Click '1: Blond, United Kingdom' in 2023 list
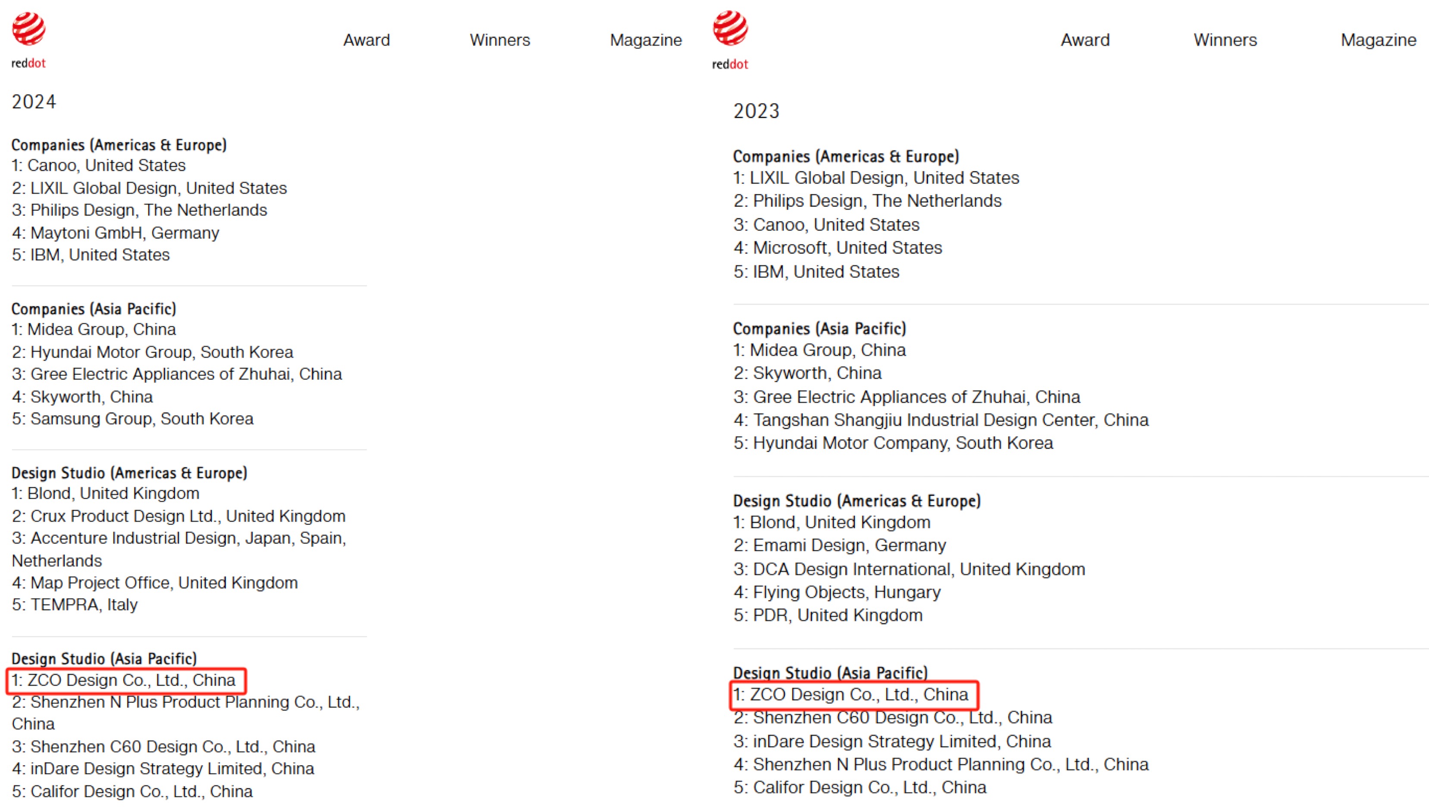This screenshot has height=810, width=1429. [832, 522]
